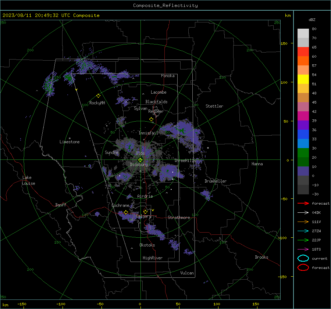The width and height of the screenshot is (331, 309).
Task: Select the 80 dBZ light gray swatch
Action: tap(303, 33)
